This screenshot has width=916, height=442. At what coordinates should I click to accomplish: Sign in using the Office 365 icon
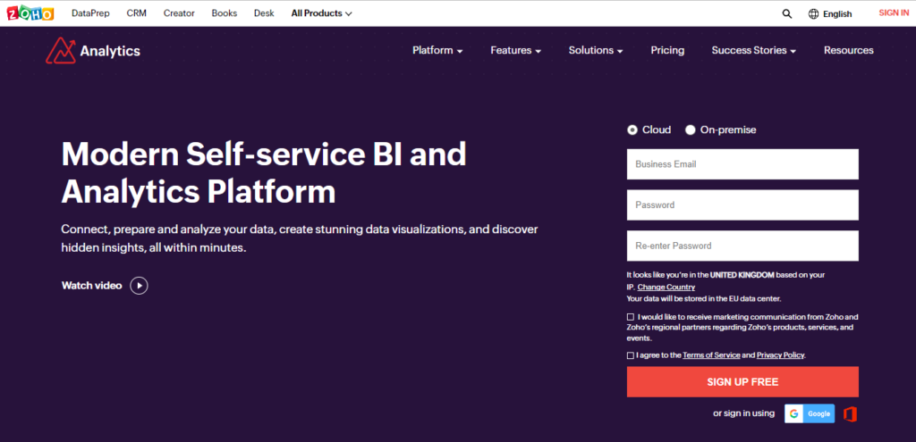click(851, 414)
